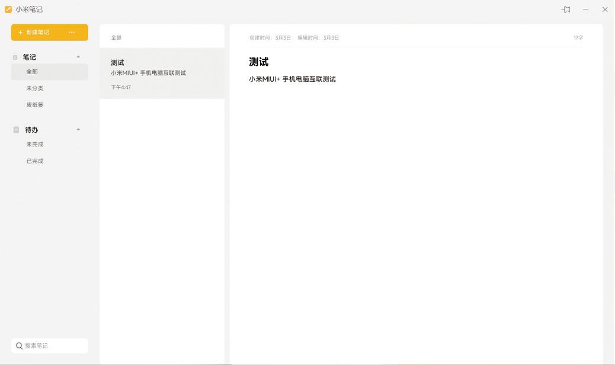
Task: Click the 待办 section checklist icon
Action: [x=15, y=129]
